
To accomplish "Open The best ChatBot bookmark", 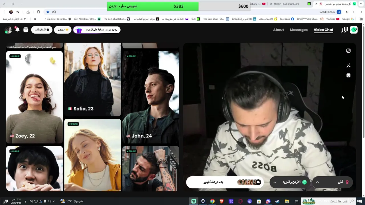I will [117, 19].
